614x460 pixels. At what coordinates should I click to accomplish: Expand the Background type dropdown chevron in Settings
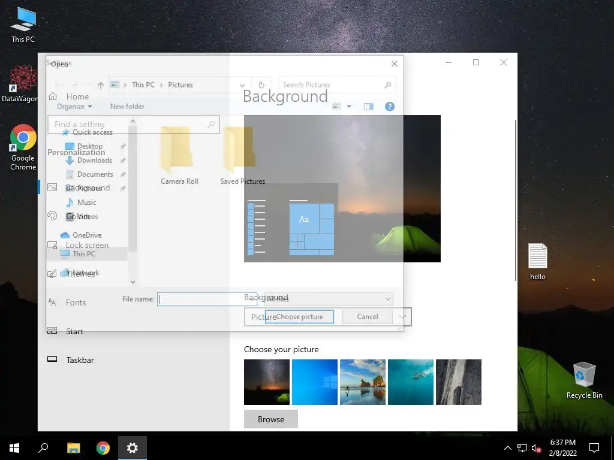(402, 316)
